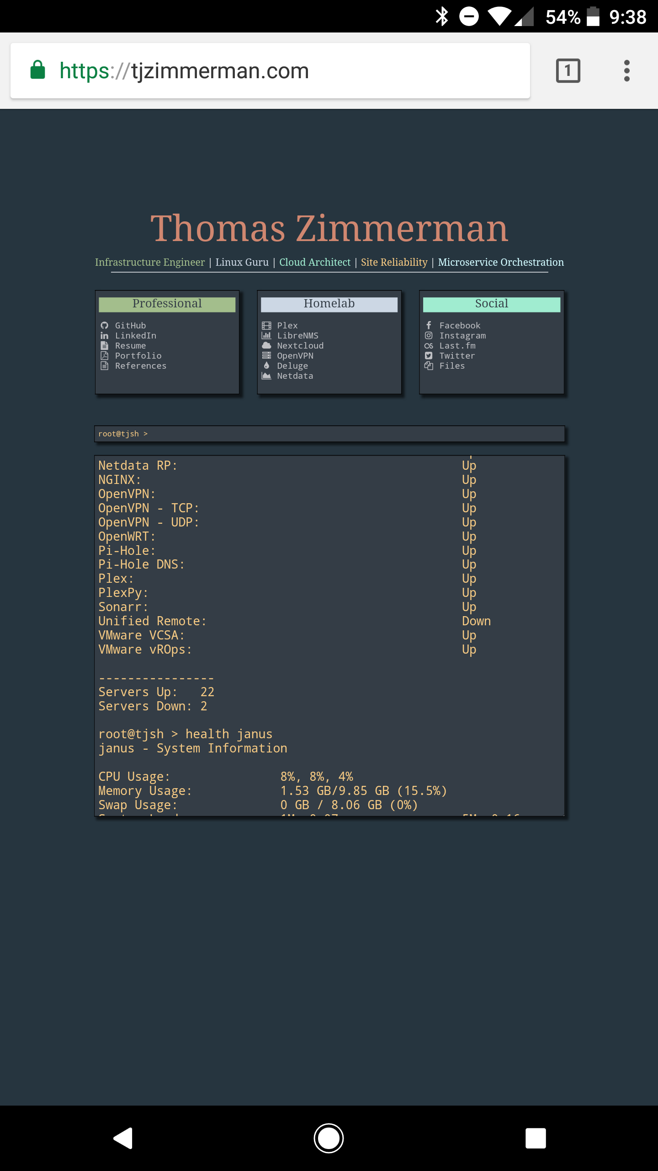Tap the Android home button

tap(329, 1138)
